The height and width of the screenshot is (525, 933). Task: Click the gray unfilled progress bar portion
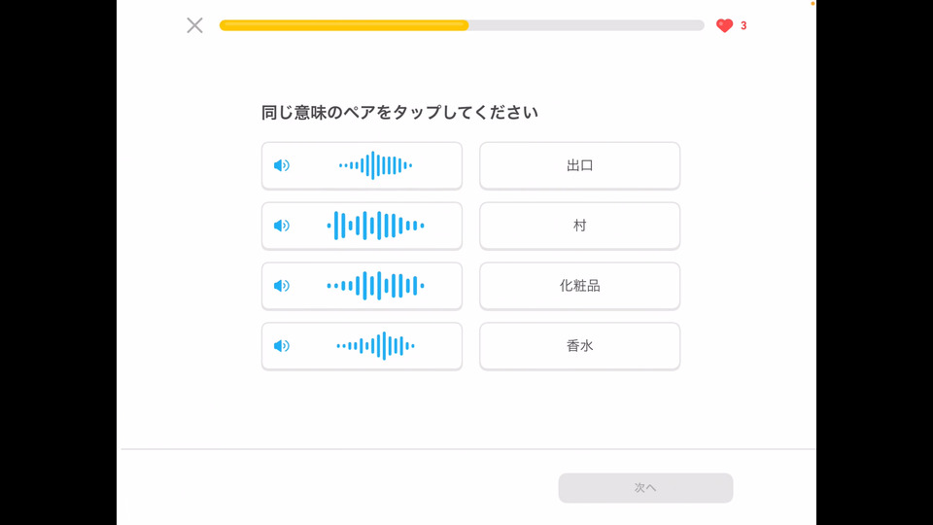[586, 25]
